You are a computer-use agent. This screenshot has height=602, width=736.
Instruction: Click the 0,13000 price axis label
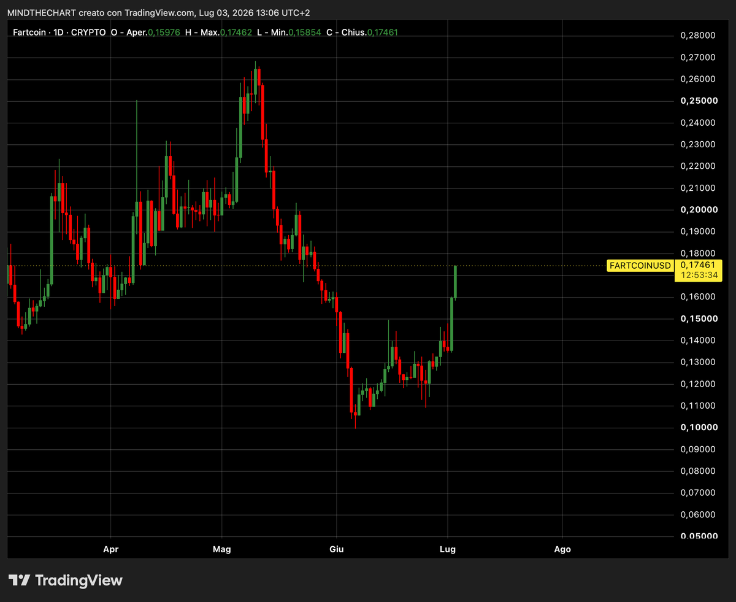tap(698, 362)
